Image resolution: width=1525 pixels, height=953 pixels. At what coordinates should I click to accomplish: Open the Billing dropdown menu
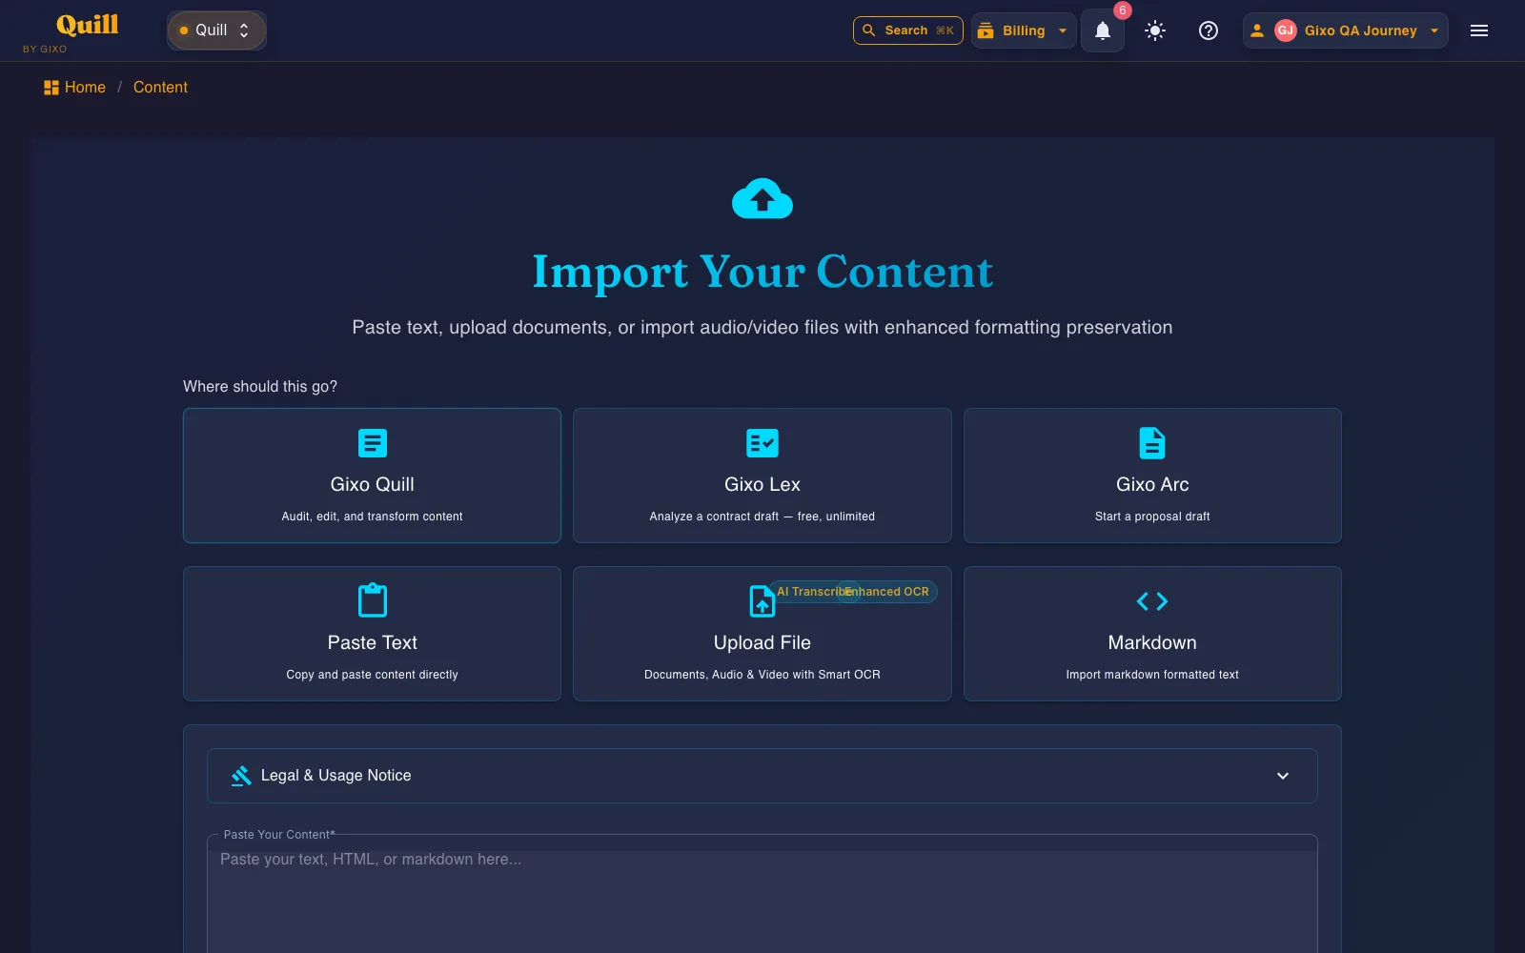[1024, 30]
